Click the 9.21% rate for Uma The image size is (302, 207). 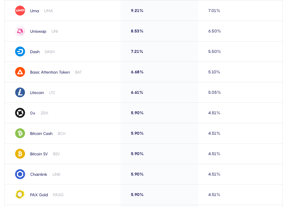tap(137, 10)
